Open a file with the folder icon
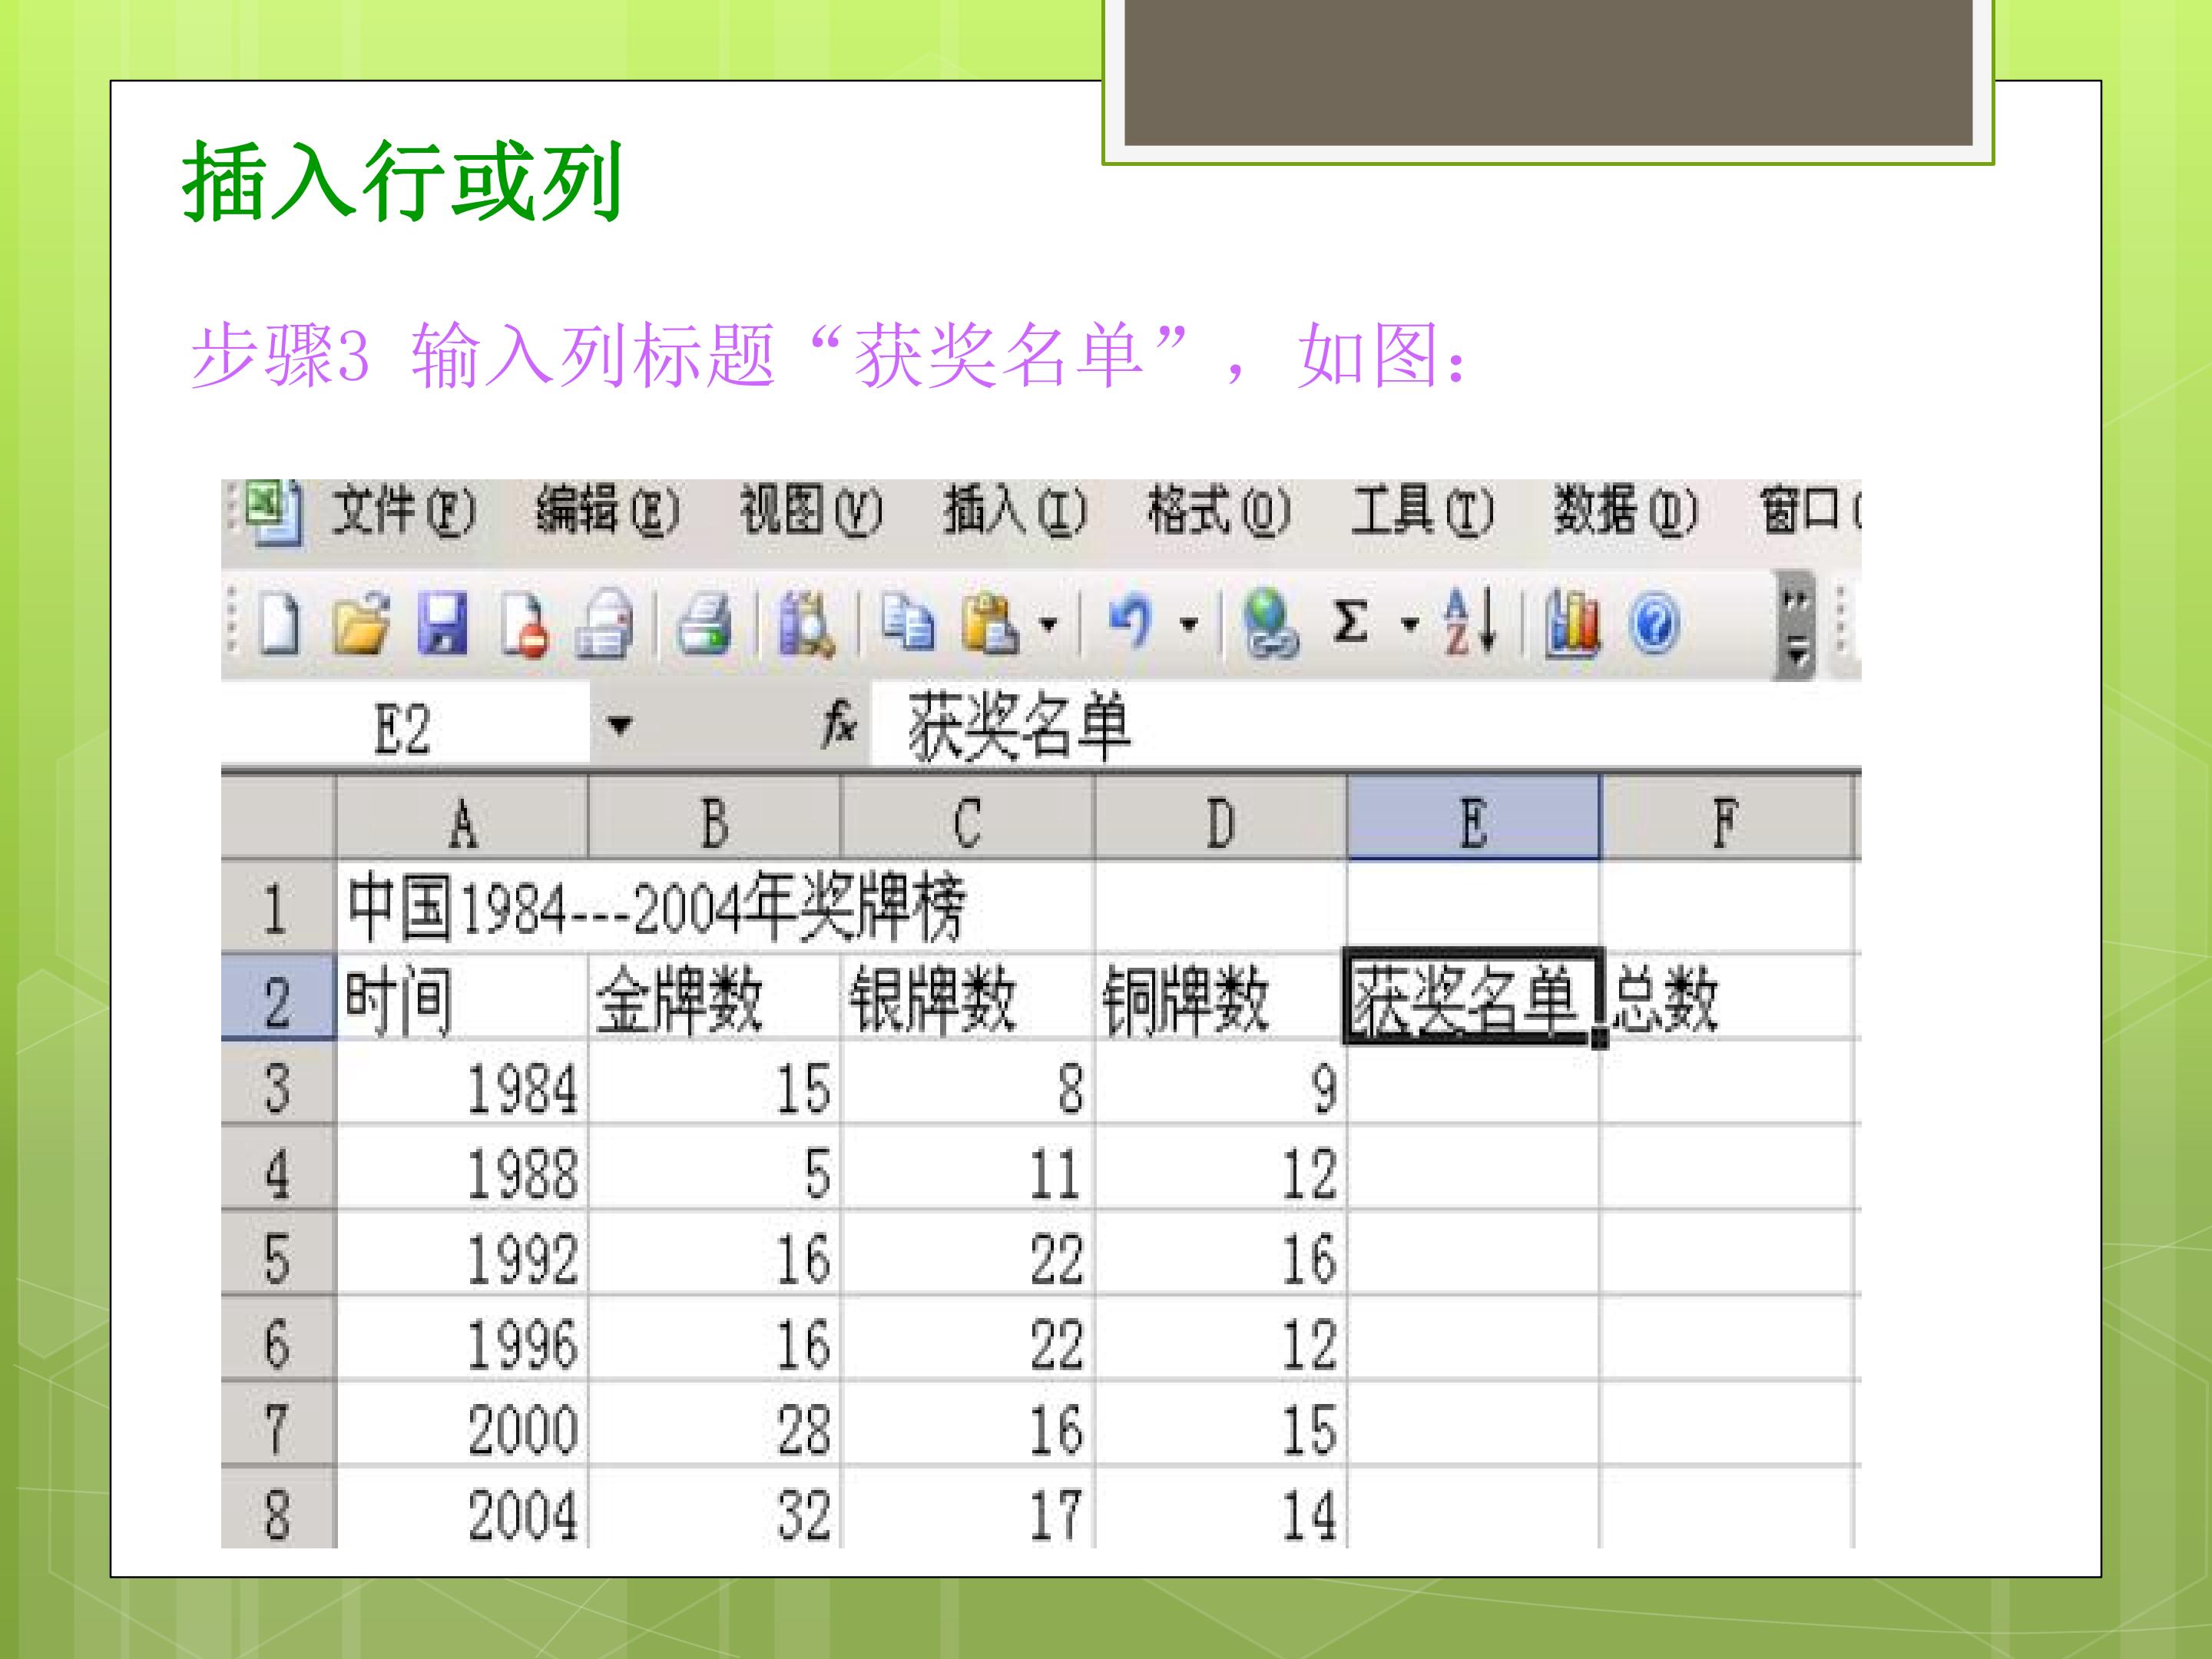 tap(361, 623)
